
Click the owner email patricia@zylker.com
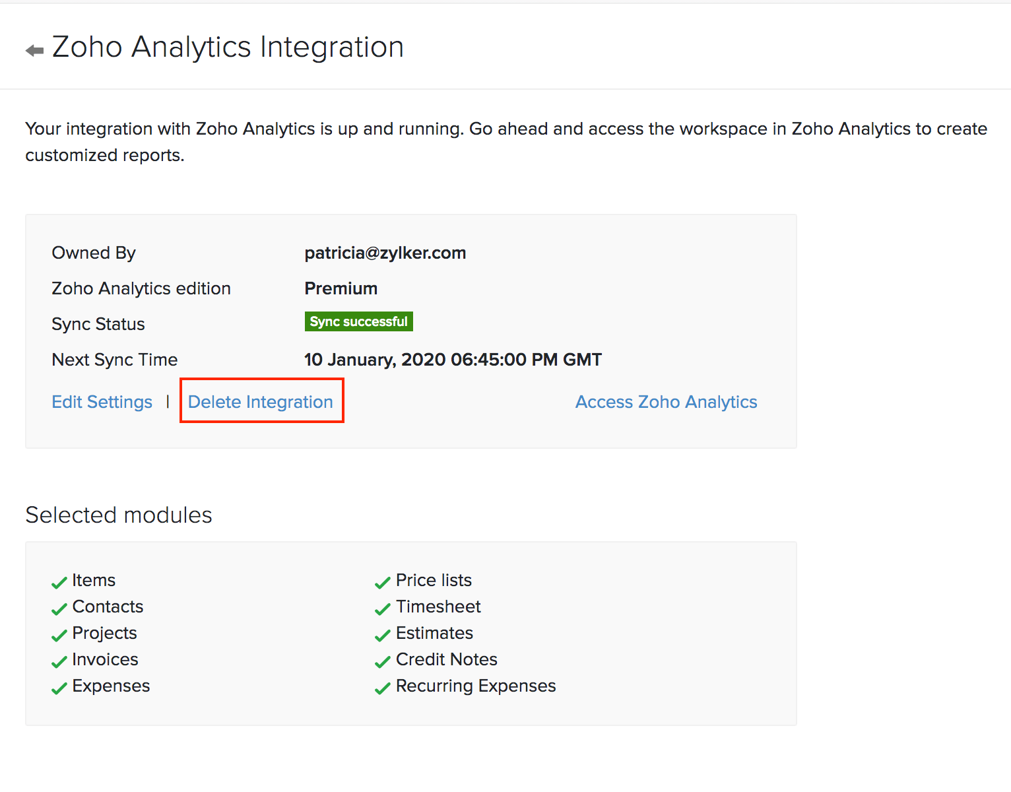pyautogui.click(x=385, y=253)
